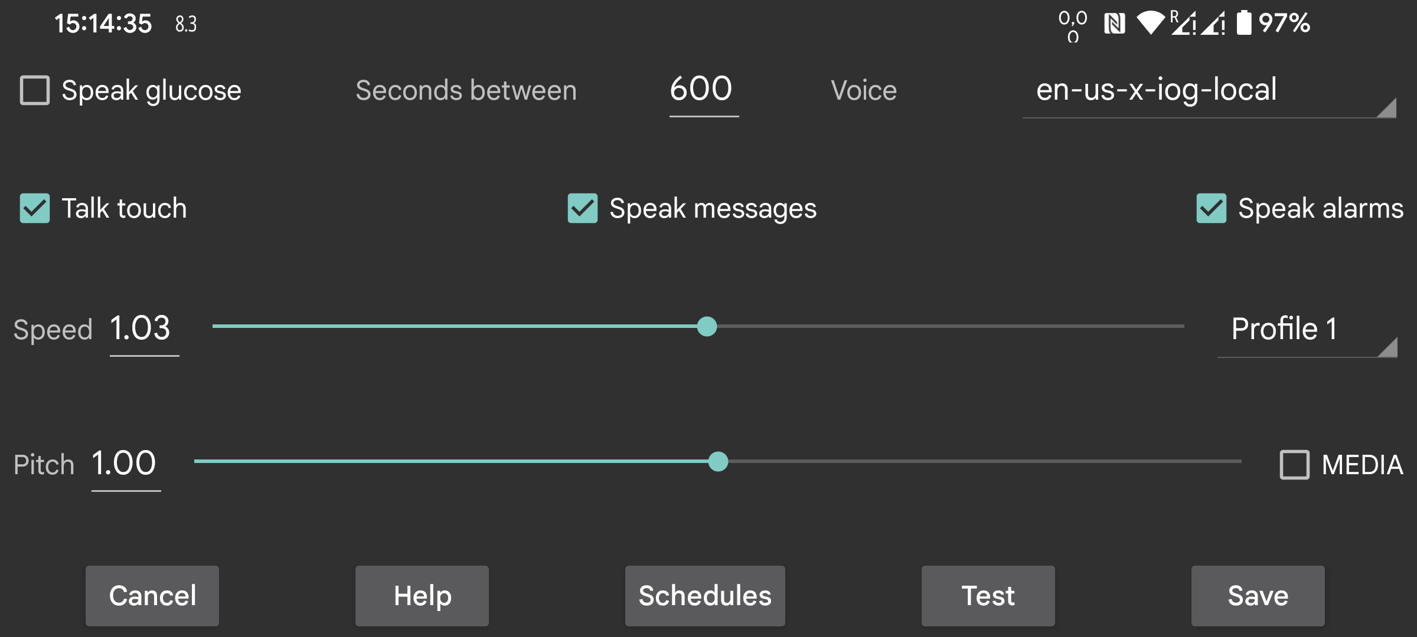Image resolution: width=1417 pixels, height=637 pixels.
Task: Save the speech settings
Action: point(1258,596)
